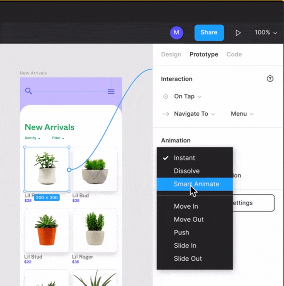
Task: Click the partially hidden settings button
Action: (254, 203)
